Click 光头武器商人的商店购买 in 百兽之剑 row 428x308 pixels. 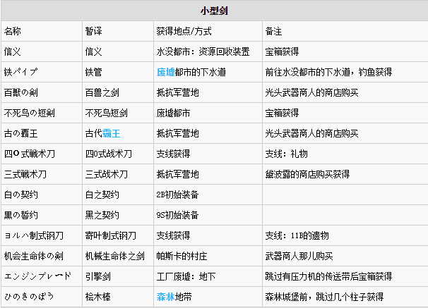tap(311, 92)
